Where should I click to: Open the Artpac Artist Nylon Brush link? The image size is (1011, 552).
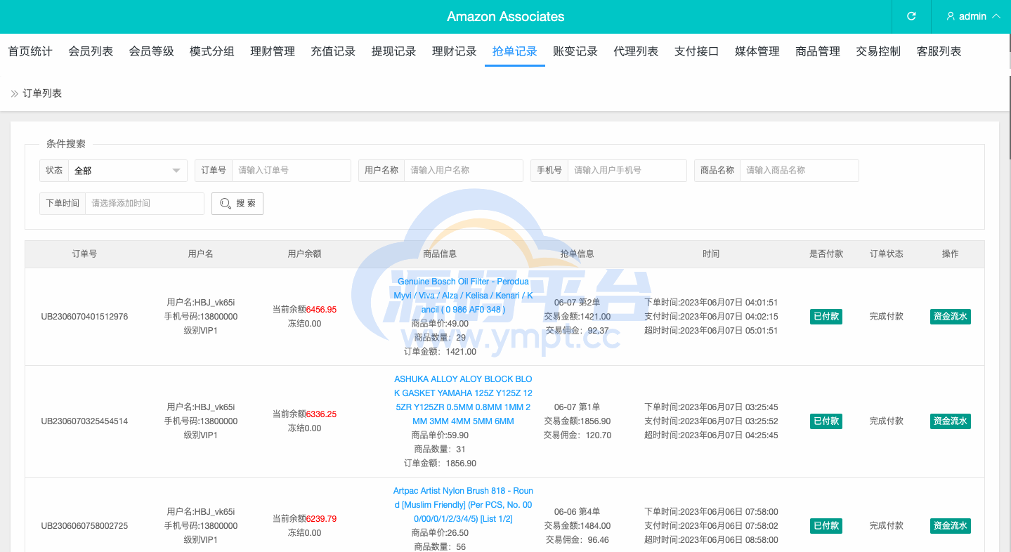463,505
